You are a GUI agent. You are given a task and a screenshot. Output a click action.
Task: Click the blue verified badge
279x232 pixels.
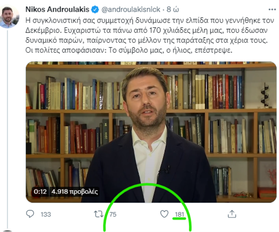tap(95, 9)
